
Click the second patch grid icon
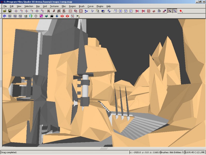[15, 16]
